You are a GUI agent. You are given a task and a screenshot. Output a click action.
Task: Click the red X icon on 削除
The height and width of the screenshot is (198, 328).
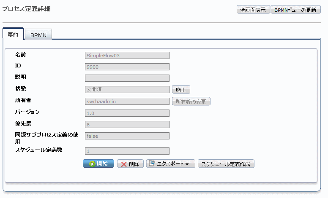124,164
